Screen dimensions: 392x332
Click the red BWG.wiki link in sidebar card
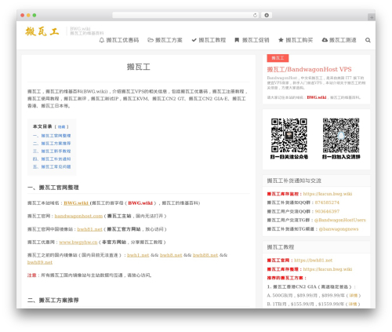(317, 97)
